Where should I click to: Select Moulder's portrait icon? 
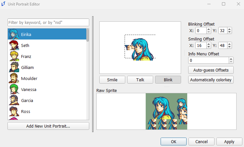click(x=14, y=78)
